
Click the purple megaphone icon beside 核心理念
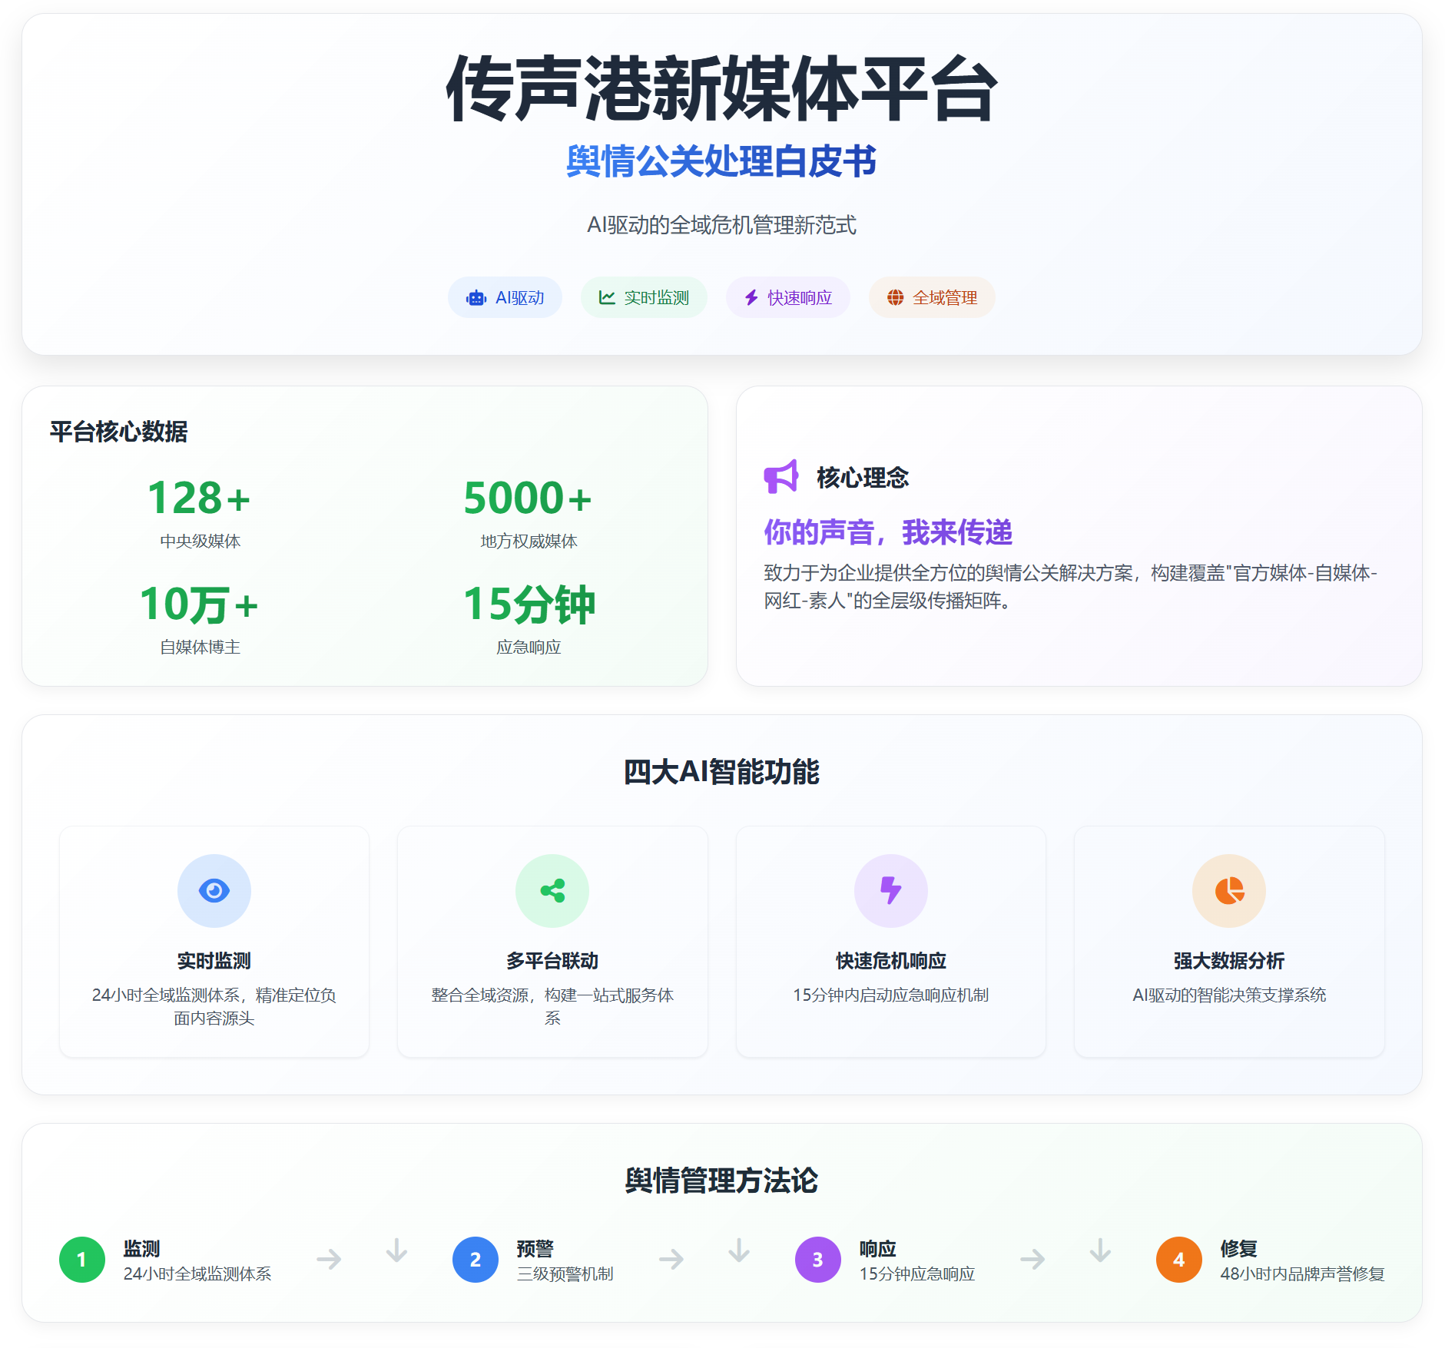(781, 477)
